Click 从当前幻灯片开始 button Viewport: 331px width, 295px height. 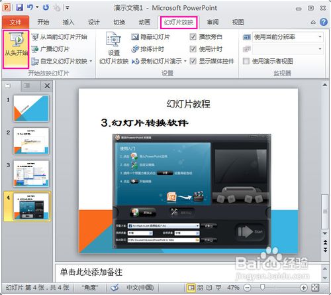coord(59,37)
